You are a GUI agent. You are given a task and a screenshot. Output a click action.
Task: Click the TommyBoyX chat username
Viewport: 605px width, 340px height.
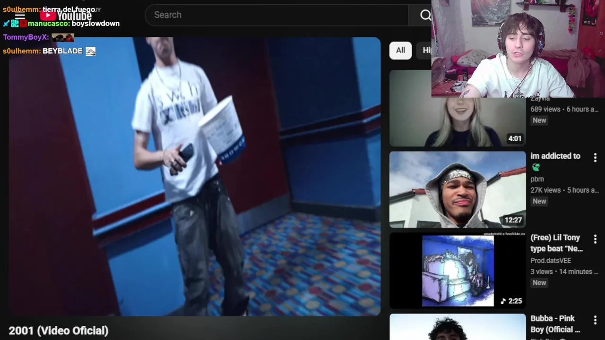pyautogui.click(x=24, y=37)
